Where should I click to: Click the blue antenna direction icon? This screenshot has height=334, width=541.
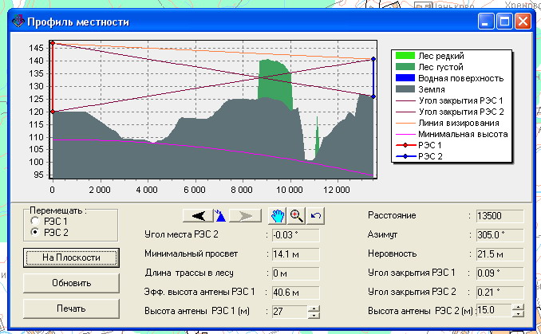[220, 215]
